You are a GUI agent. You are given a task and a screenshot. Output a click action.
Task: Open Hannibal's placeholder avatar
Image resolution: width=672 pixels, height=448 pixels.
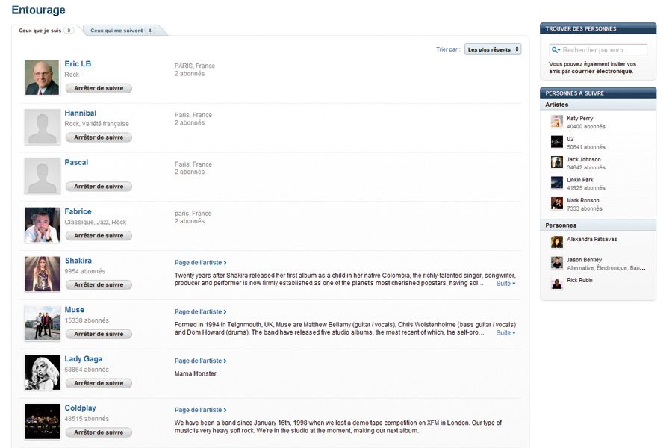(x=42, y=126)
